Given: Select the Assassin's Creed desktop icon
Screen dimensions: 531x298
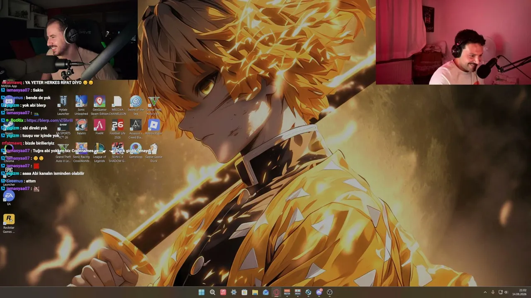Looking at the screenshot, I should pos(136,129).
